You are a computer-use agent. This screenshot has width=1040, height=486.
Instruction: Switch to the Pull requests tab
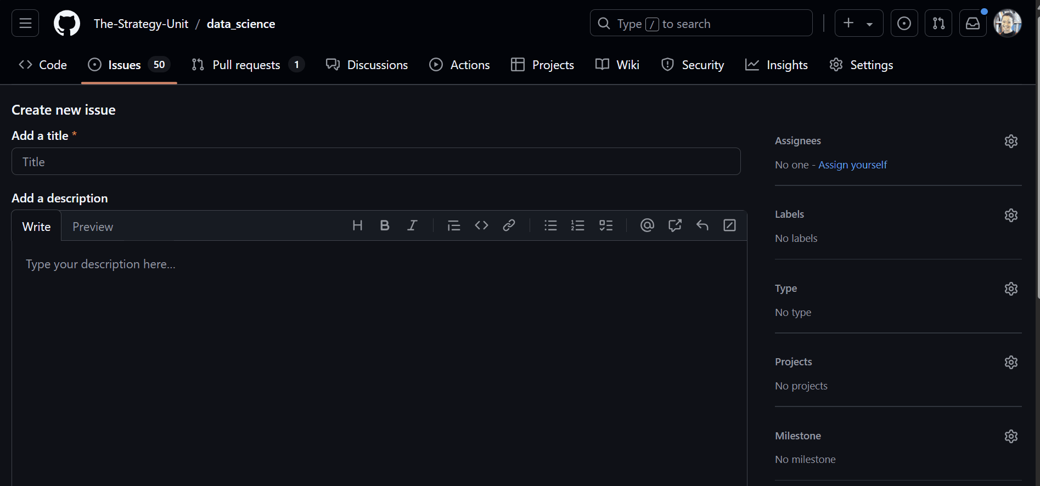click(x=248, y=65)
